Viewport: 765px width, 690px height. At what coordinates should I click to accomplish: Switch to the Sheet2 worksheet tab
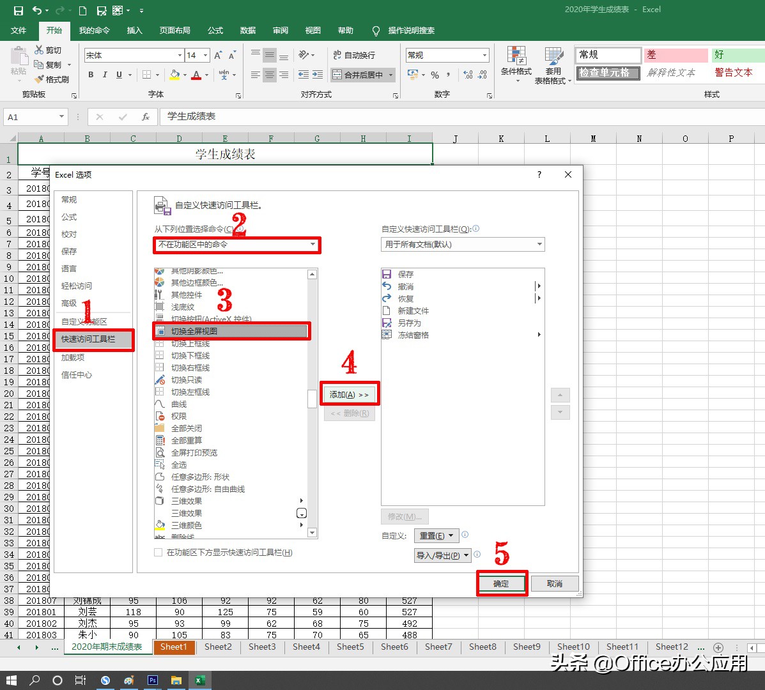(218, 647)
